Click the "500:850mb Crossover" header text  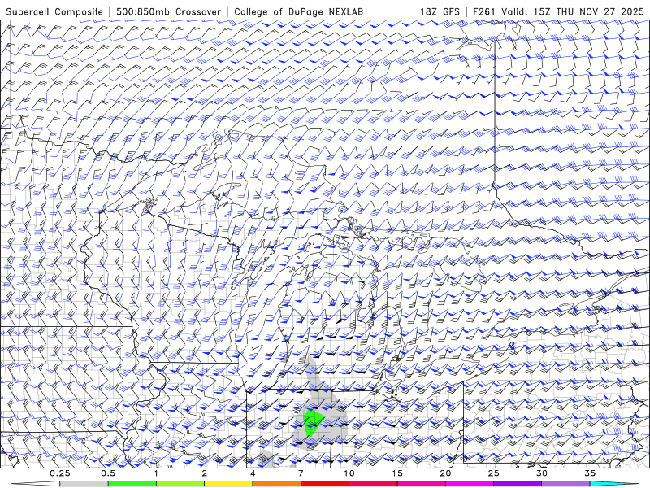tap(168, 11)
